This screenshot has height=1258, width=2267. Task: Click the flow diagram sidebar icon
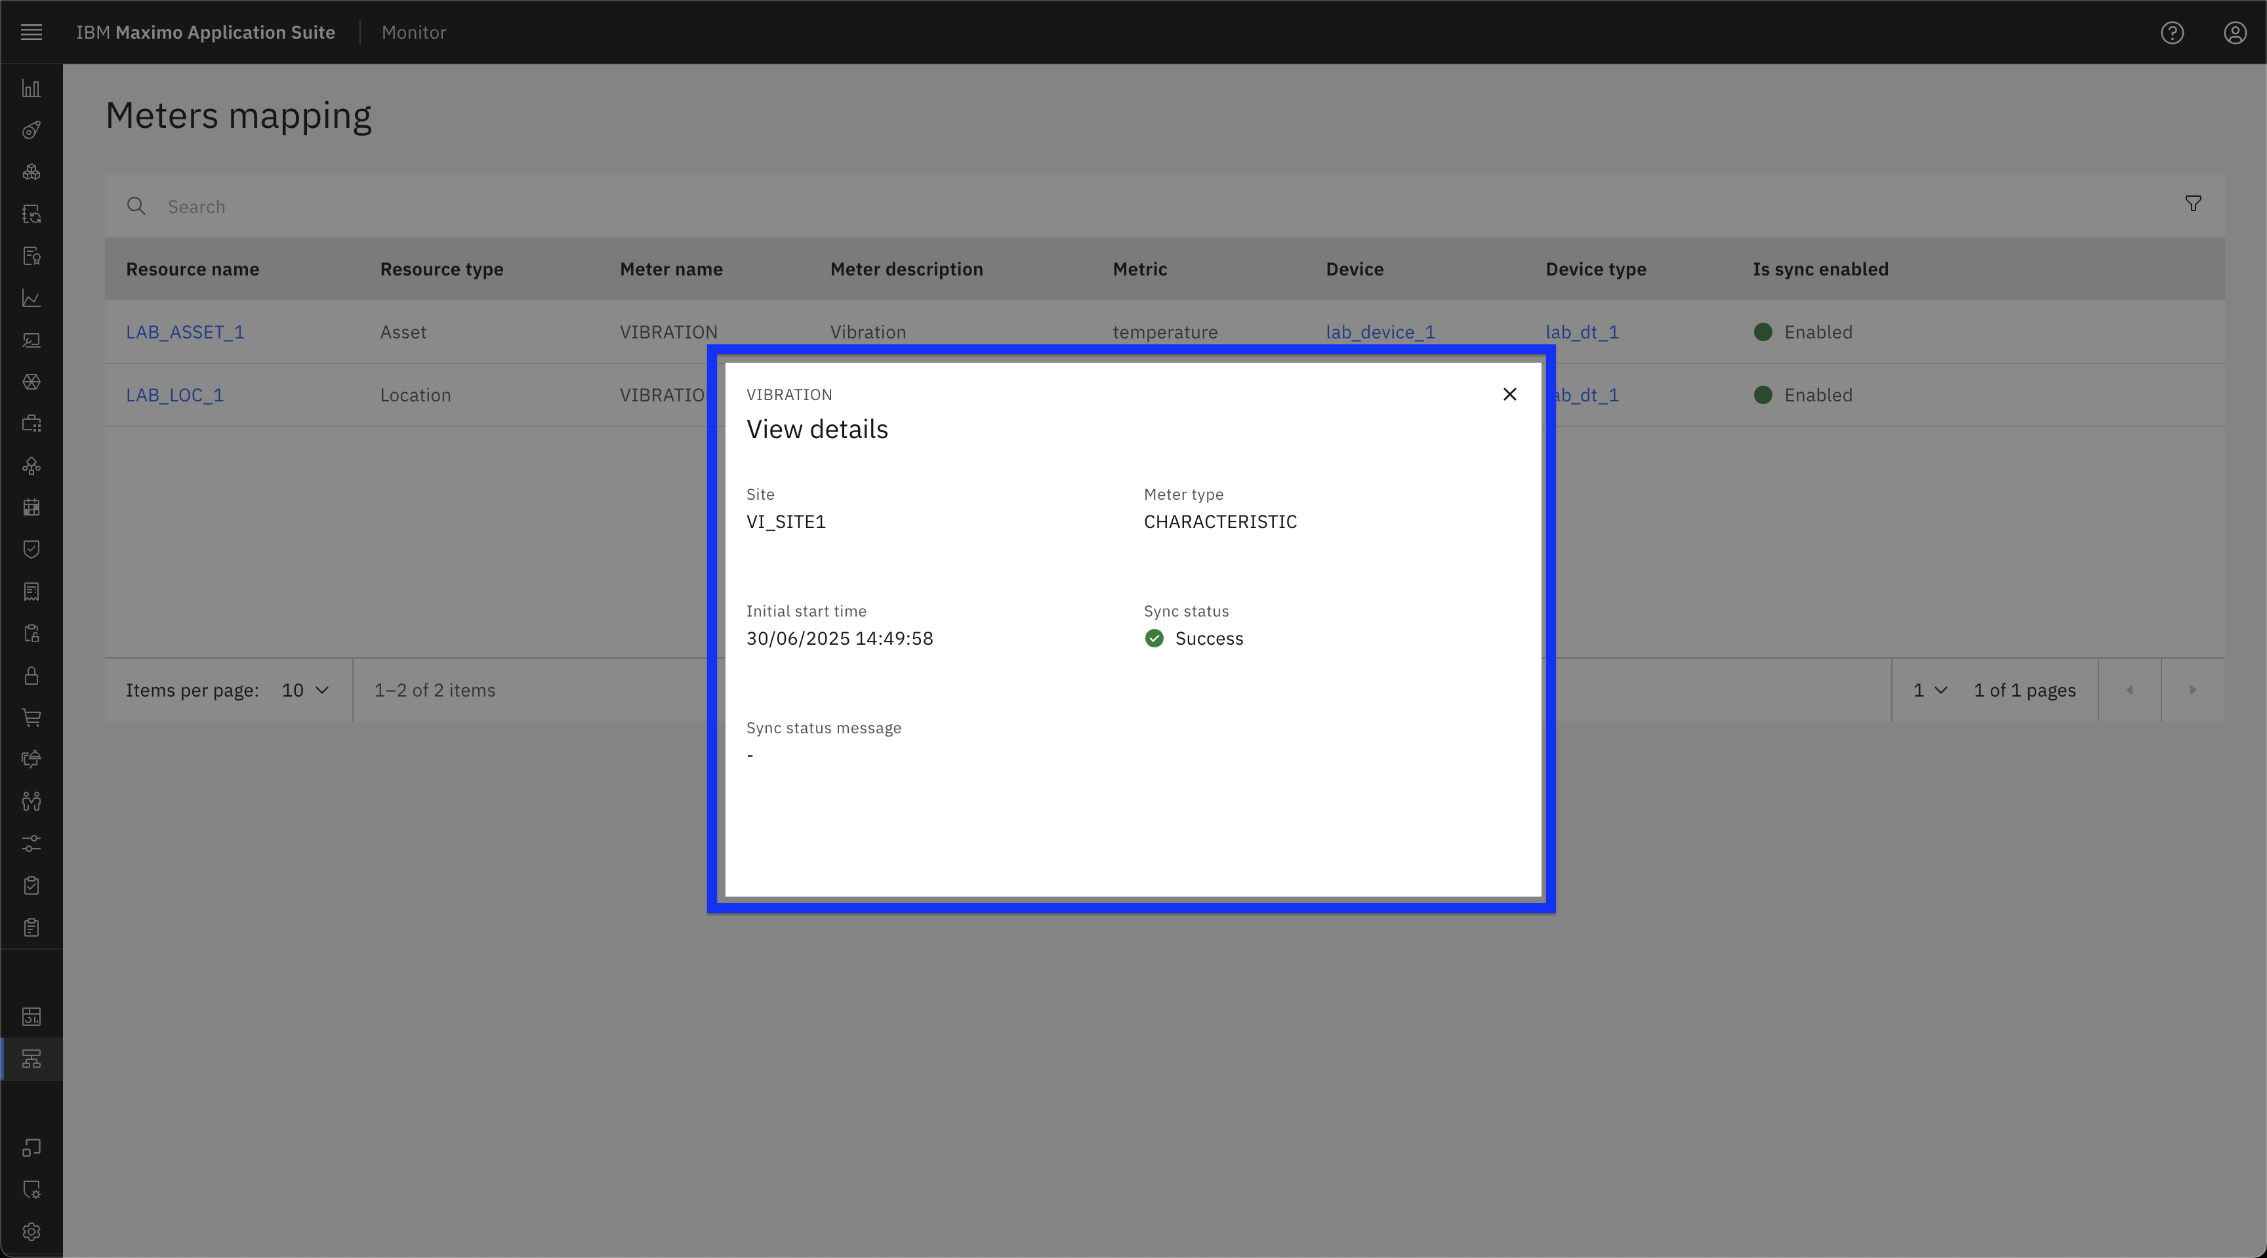click(x=31, y=466)
